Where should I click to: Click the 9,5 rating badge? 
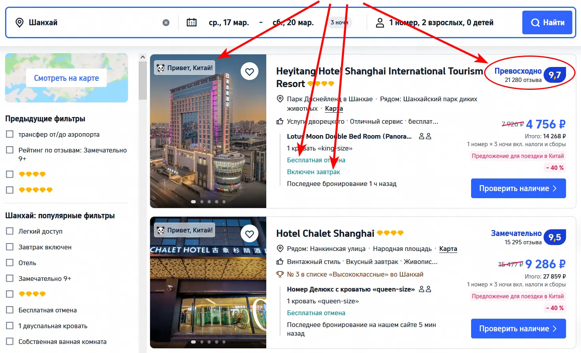click(x=555, y=237)
